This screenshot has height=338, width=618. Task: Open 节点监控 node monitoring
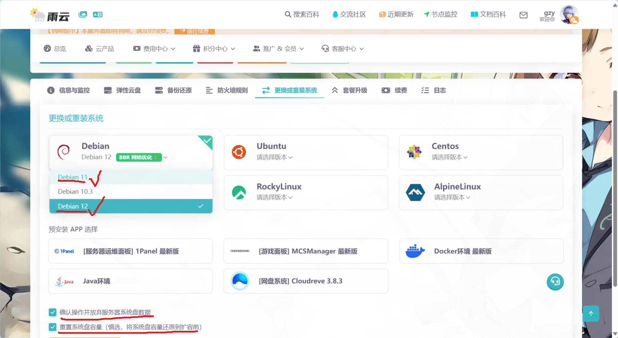pos(441,14)
